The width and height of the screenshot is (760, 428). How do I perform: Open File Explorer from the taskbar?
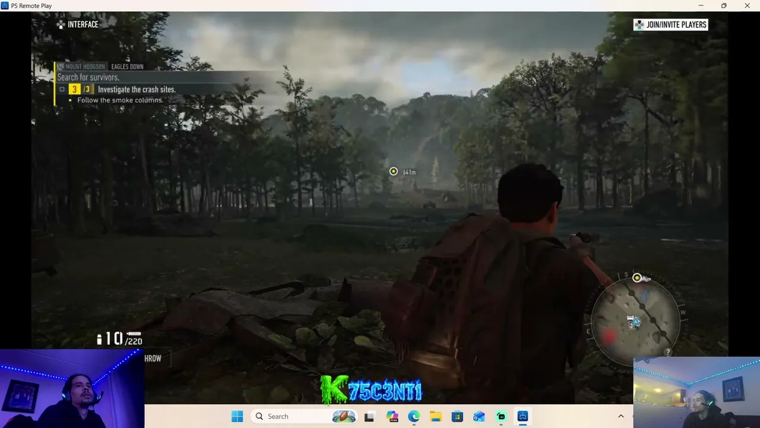[x=436, y=416]
